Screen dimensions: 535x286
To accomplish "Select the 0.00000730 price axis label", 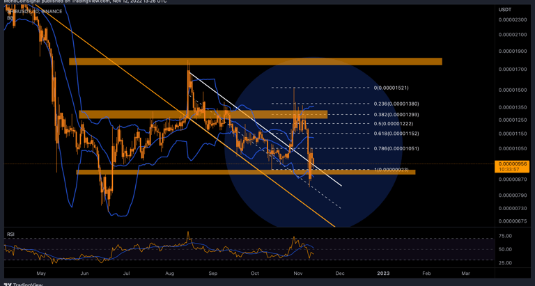I will click(513, 208).
